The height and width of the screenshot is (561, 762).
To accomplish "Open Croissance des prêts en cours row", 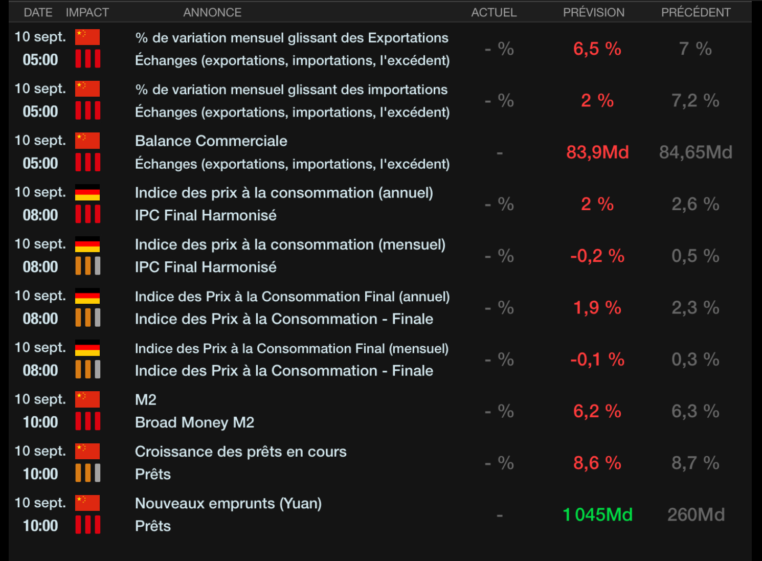I will pyautogui.click(x=240, y=452).
